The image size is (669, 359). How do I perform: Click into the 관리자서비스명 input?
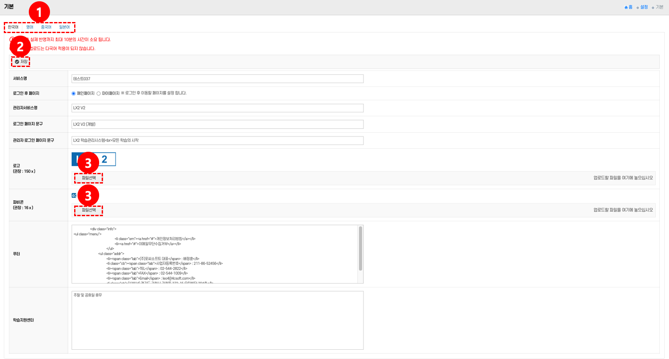[x=217, y=108]
